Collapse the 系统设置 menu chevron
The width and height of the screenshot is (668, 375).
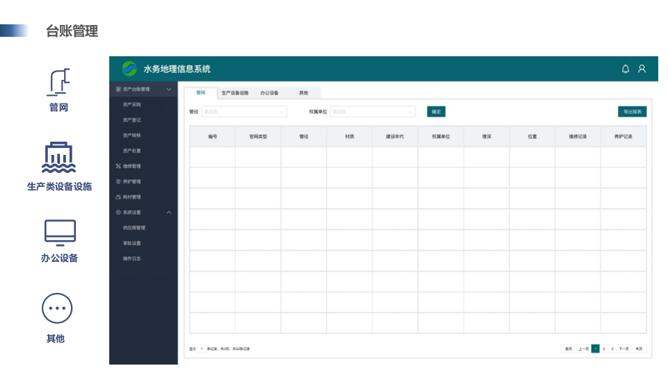click(168, 212)
